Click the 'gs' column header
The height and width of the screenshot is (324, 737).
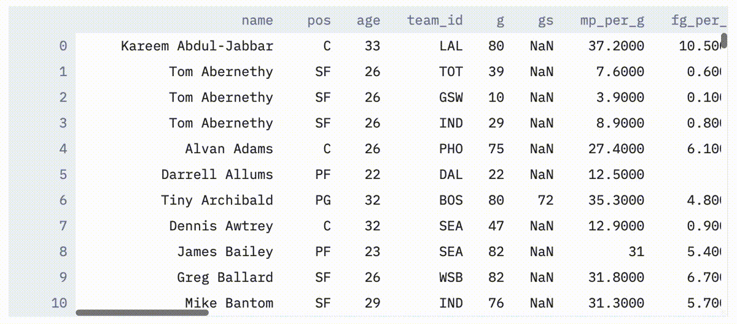pyautogui.click(x=545, y=20)
